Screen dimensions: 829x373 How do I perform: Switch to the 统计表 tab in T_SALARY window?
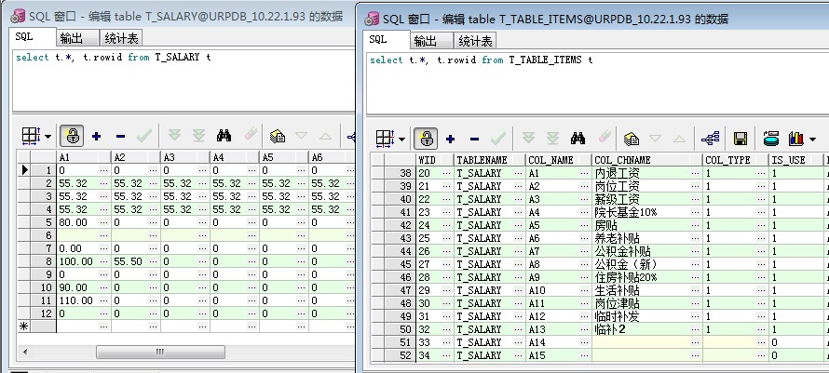[122, 37]
